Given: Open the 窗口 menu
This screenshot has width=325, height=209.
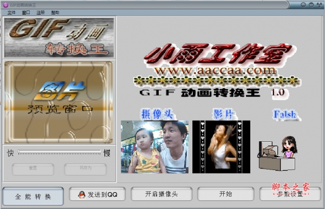Looking at the screenshot, I should [x=26, y=12].
